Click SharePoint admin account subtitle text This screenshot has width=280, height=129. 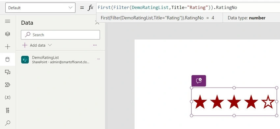(61, 62)
